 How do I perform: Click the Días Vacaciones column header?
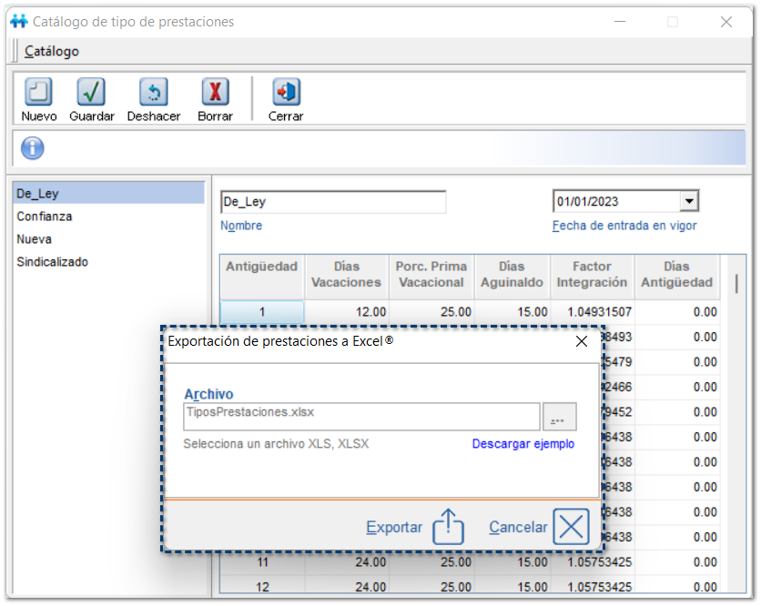point(347,275)
